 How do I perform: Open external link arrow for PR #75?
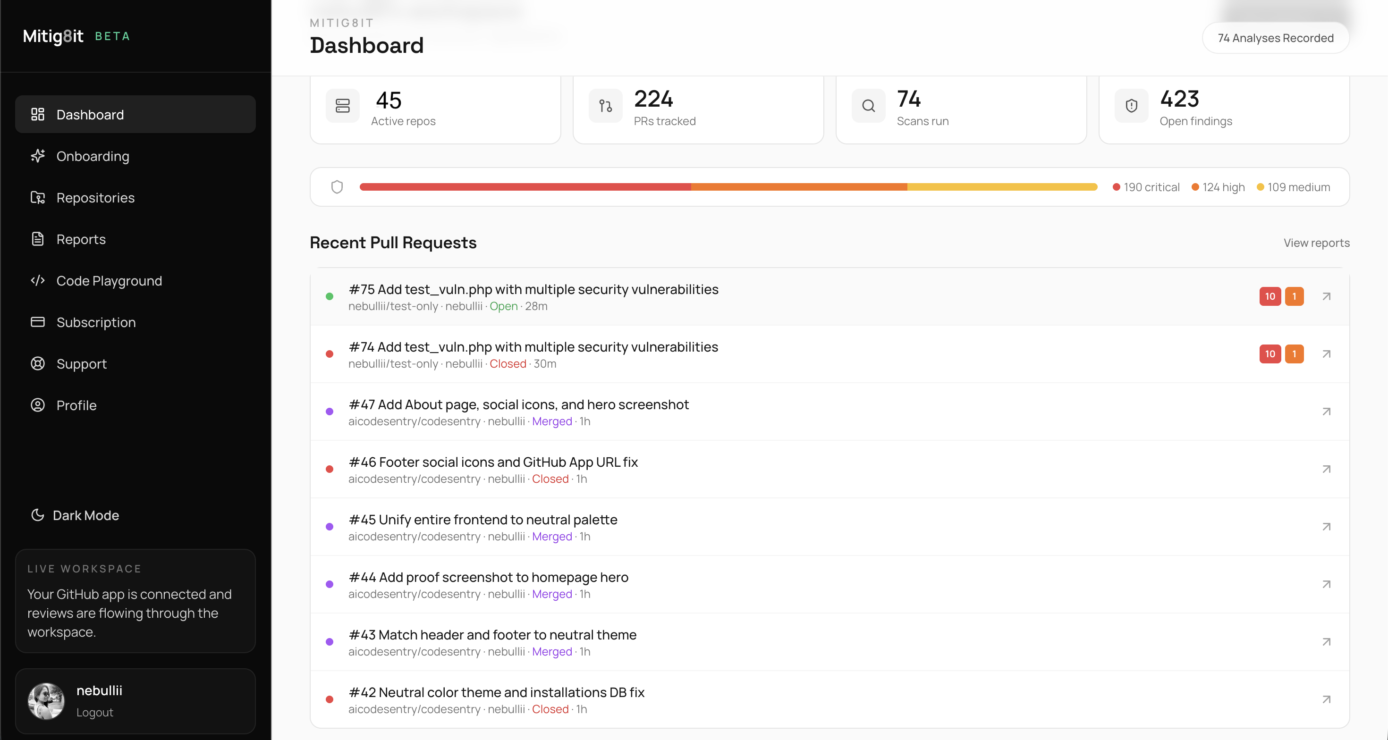tap(1326, 296)
